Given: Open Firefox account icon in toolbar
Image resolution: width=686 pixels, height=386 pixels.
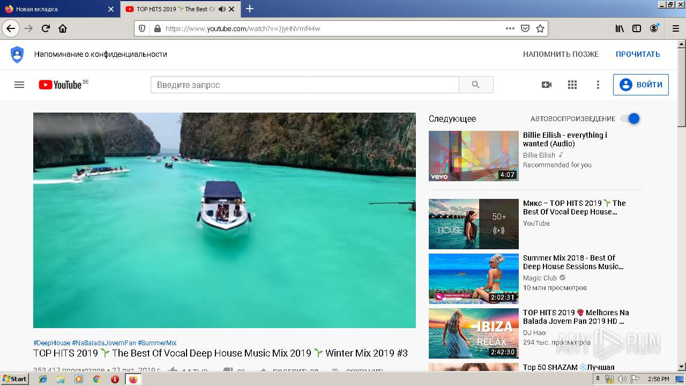Looking at the screenshot, I should tap(654, 28).
